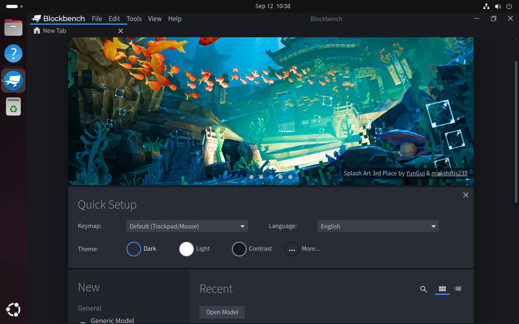This screenshot has height=324, width=519.
Task: Show the fourth splash art slide dot
Action: pyautogui.click(x=281, y=177)
